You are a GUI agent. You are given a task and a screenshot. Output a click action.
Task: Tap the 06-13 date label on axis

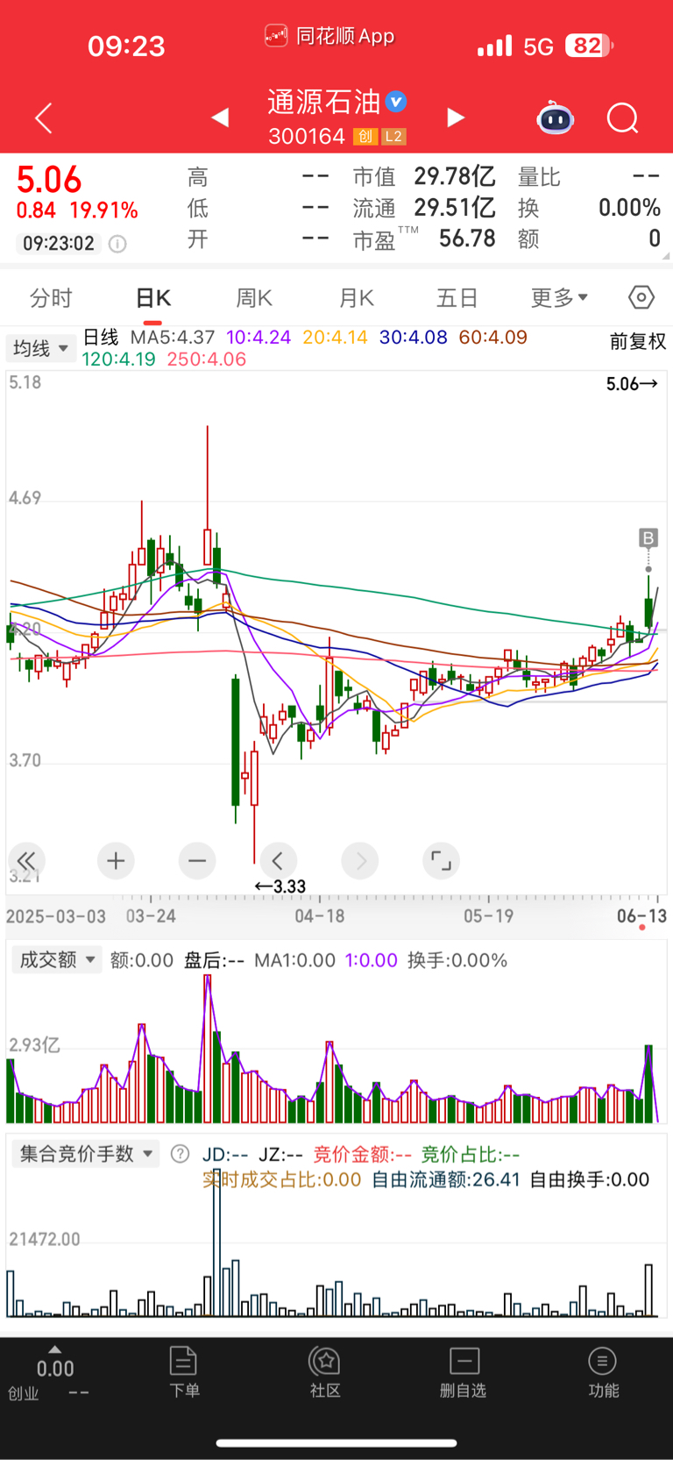[641, 916]
